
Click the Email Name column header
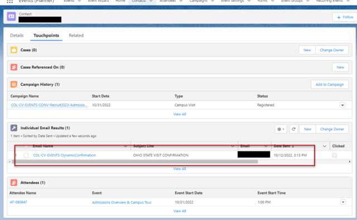click(43, 146)
